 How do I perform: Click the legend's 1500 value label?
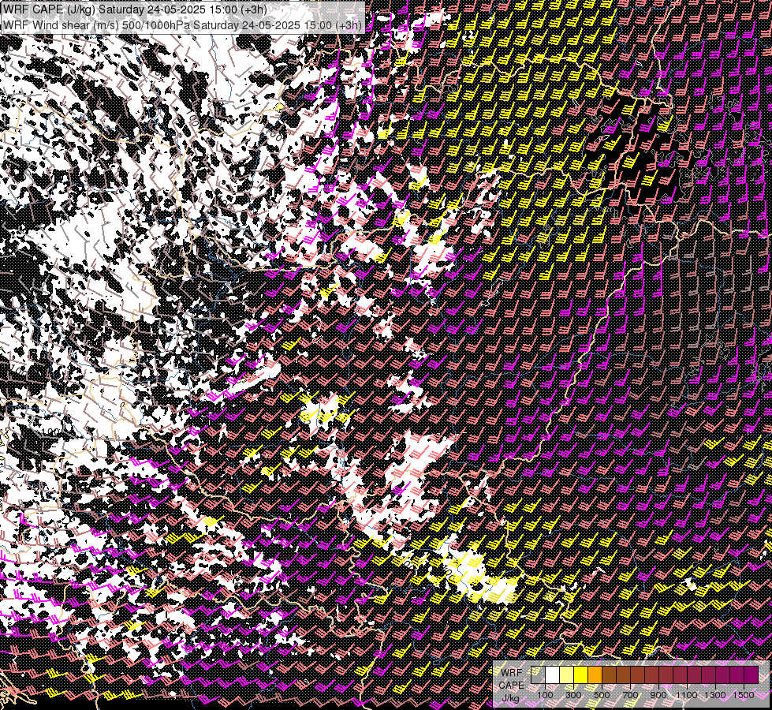744,695
